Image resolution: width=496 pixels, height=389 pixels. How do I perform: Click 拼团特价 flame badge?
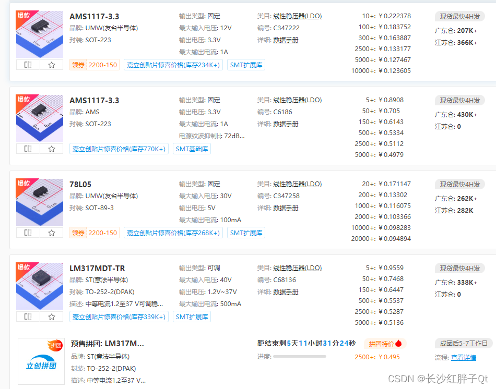[x=385, y=344]
